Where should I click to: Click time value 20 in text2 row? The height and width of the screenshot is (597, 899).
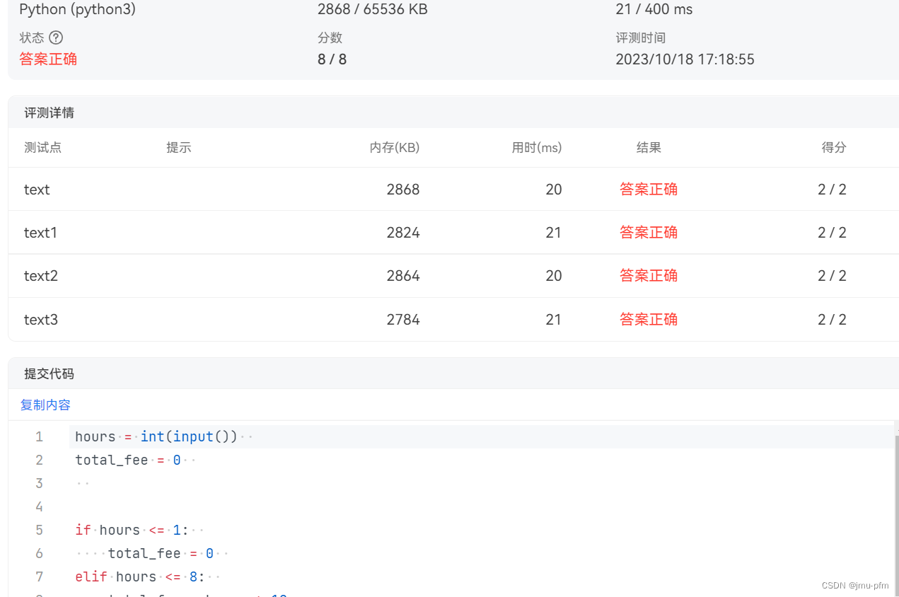point(554,276)
